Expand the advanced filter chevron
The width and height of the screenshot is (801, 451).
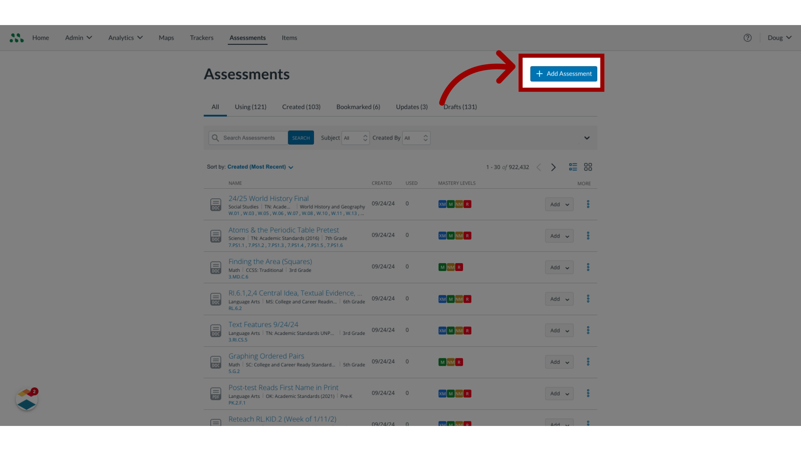[587, 138]
